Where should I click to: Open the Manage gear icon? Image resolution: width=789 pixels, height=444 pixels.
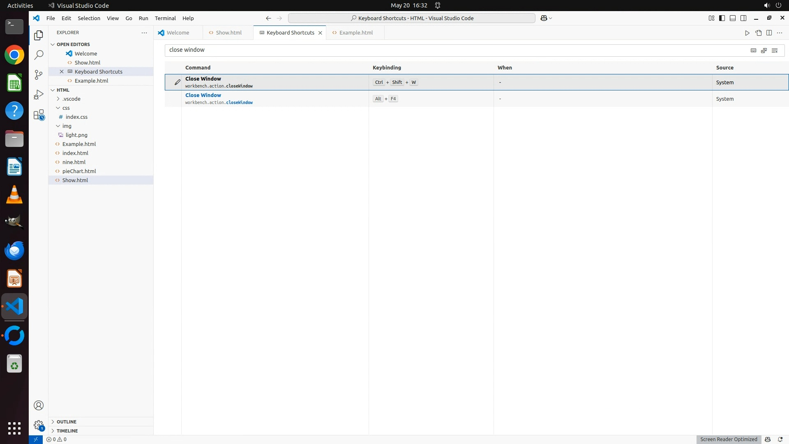(x=39, y=425)
